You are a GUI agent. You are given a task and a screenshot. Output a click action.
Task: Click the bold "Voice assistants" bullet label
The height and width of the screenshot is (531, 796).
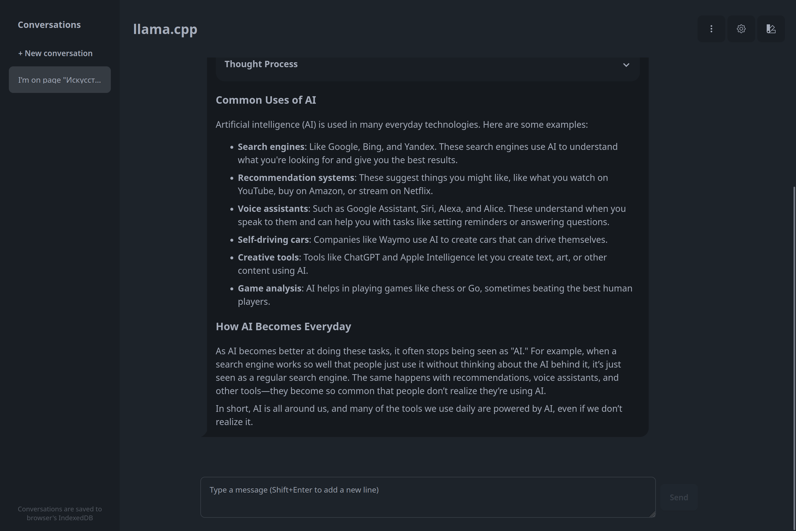(x=273, y=209)
